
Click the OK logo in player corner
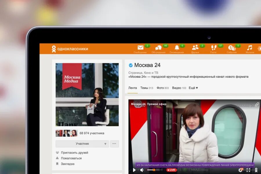point(256,170)
